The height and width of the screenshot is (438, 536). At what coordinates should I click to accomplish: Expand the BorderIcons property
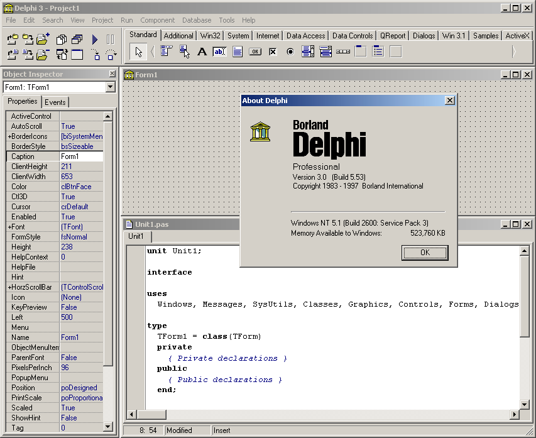(9, 136)
